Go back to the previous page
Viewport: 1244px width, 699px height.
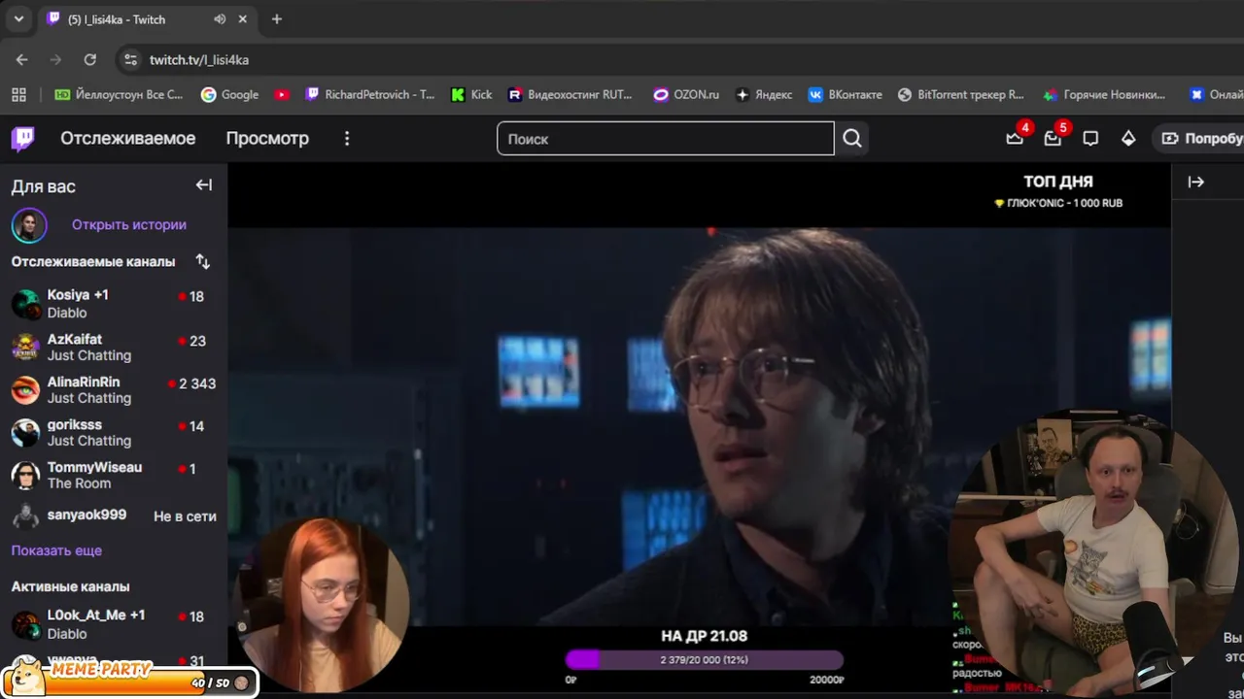click(x=21, y=59)
